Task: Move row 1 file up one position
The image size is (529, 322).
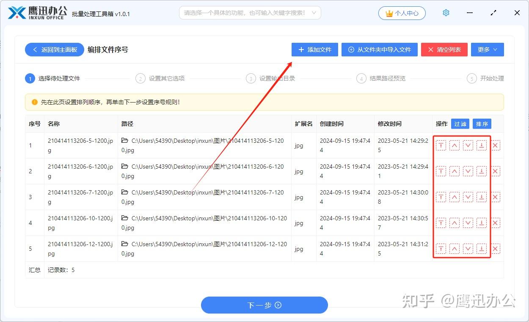Action: tap(455, 145)
